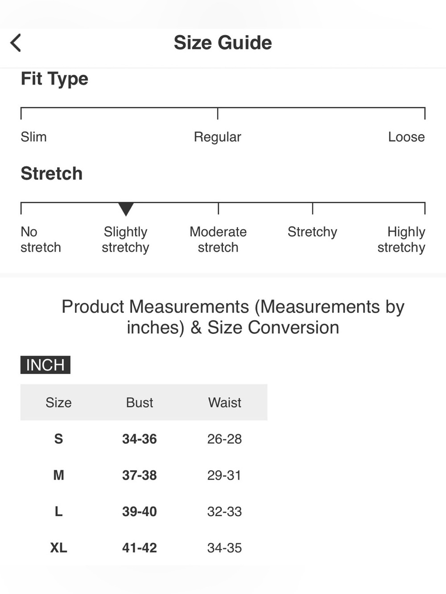Select Loose on the Fit Type scale
The width and height of the screenshot is (446, 594).
406,137
